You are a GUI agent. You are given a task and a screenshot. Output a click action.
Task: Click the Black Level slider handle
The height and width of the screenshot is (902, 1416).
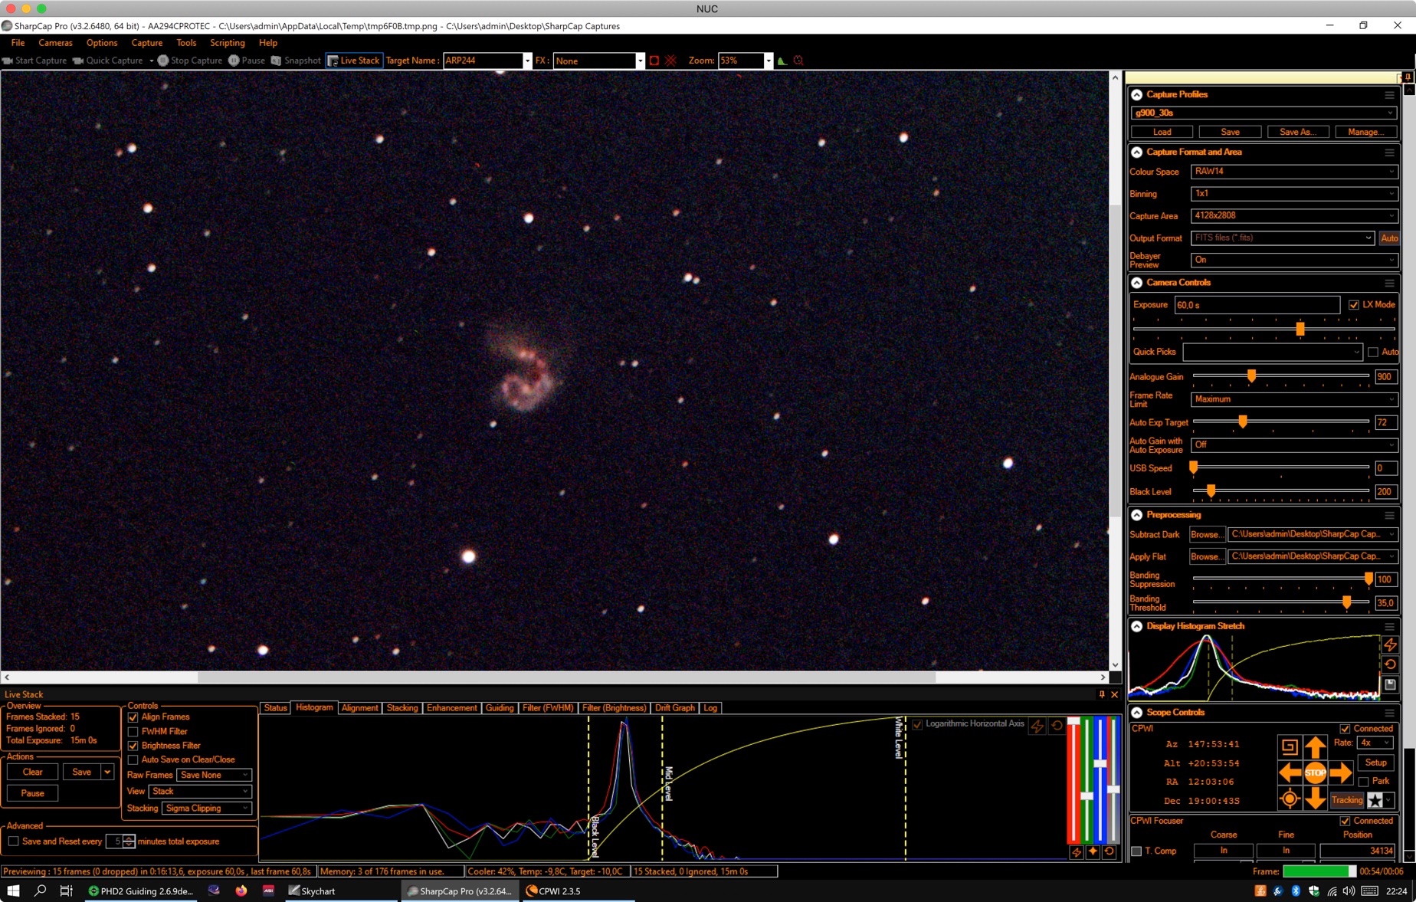point(1211,491)
